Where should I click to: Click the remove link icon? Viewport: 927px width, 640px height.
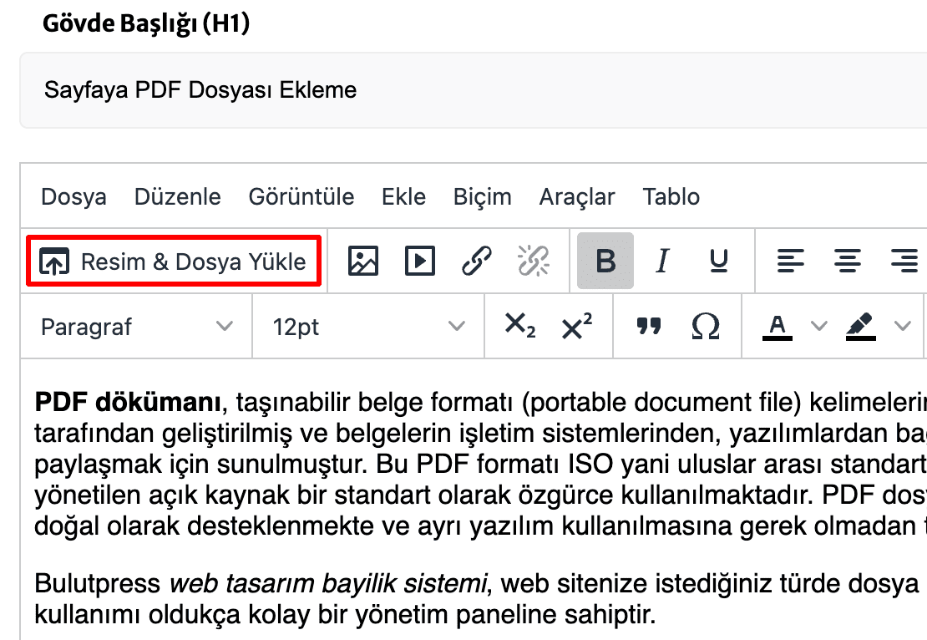coord(533,260)
